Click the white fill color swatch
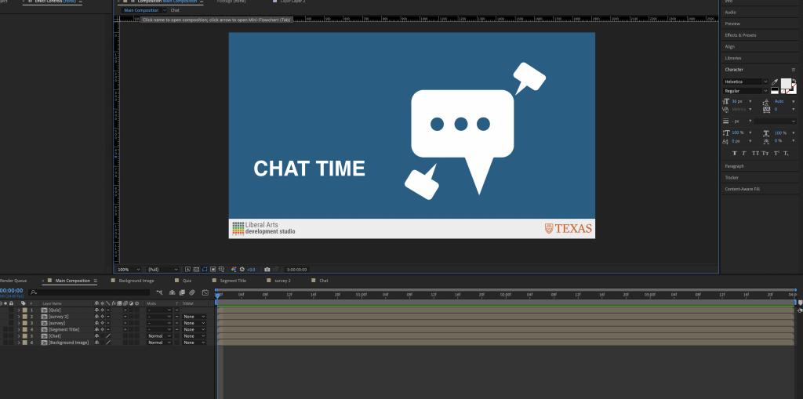 786,84
